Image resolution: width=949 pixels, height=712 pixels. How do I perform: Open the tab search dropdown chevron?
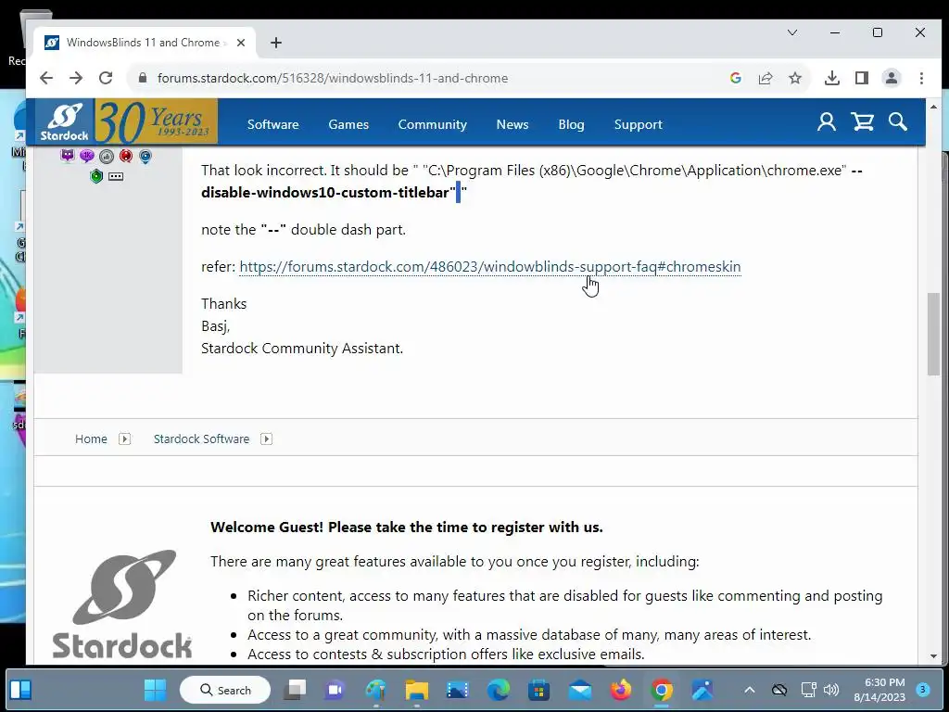click(x=792, y=32)
